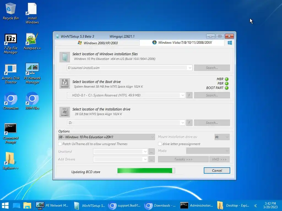Click the installation files source icon
282x211 pixels.
pyautogui.click(x=64, y=57)
